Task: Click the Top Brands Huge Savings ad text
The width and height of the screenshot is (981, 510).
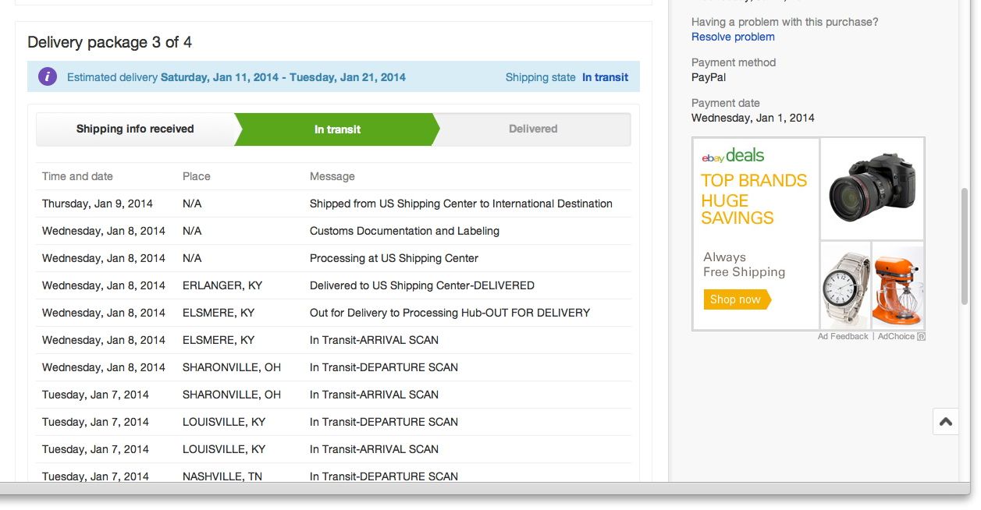Action: coord(753,199)
